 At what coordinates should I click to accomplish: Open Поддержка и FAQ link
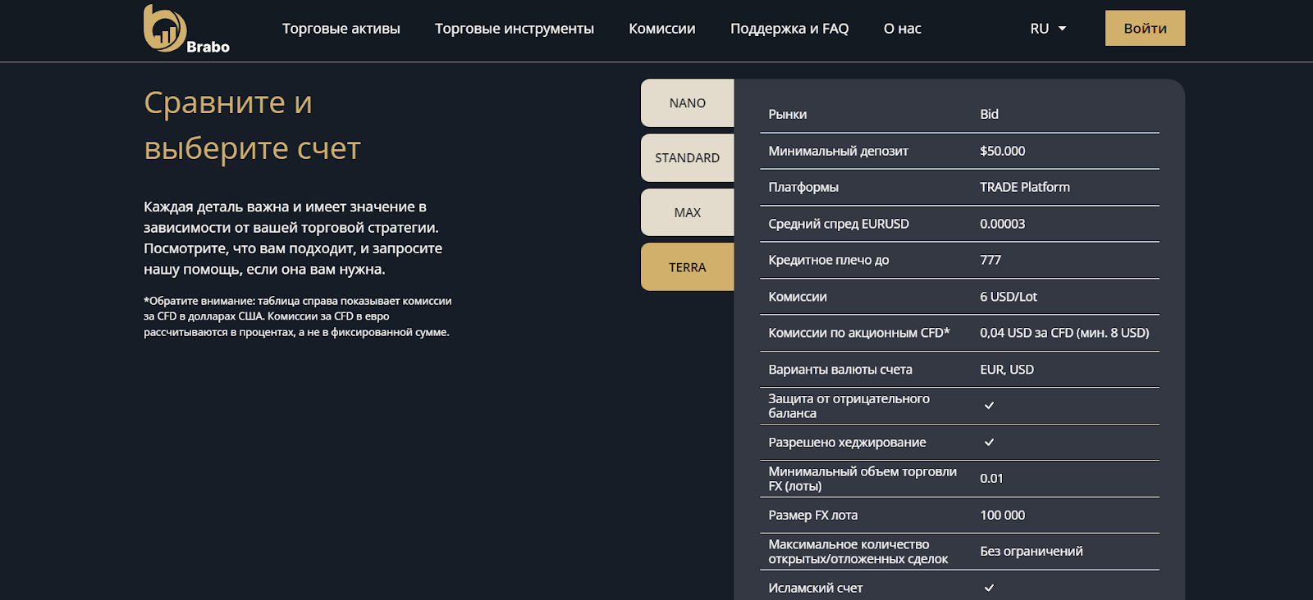tap(789, 29)
